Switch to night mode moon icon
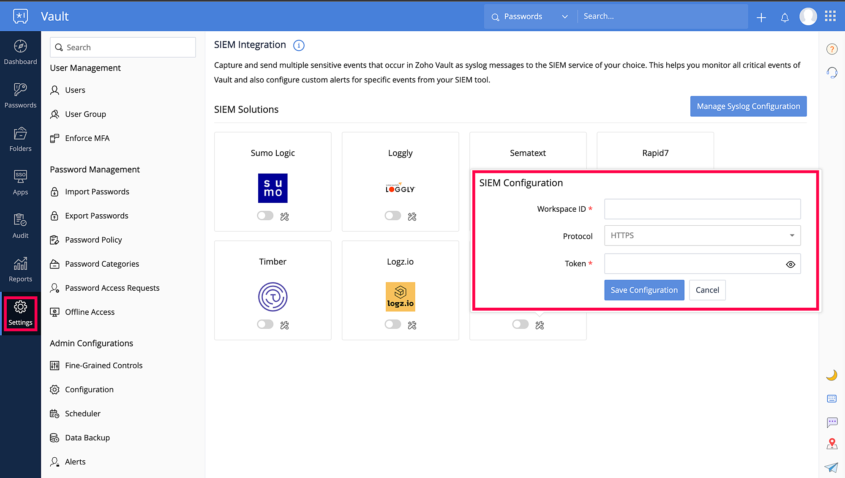845x478 pixels. click(x=831, y=375)
